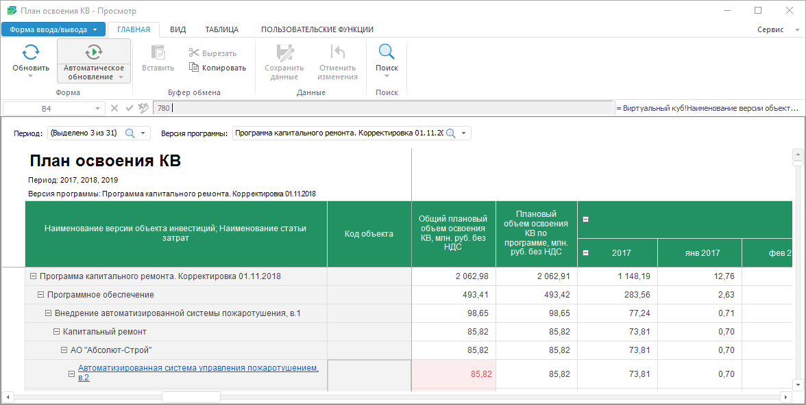The height and width of the screenshot is (405, 806).
Task: Switch to the ВИД tab
Action: click(x=178, y=29)
